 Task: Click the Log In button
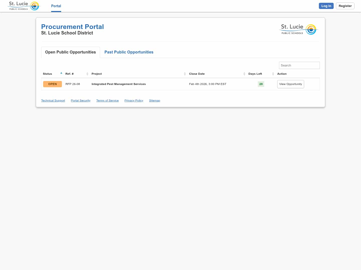[326, 6]
